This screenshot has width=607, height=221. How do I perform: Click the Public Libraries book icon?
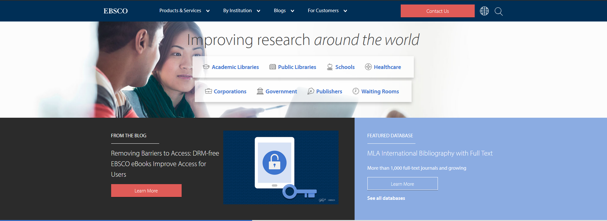[x=273, y=67]
